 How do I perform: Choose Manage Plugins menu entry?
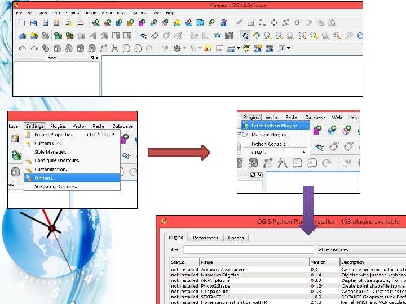(x=276, y=135)
